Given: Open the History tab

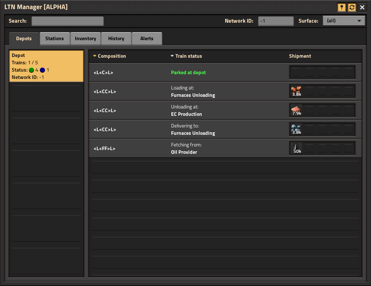Looking at the screenshot, I should [116, 38].
